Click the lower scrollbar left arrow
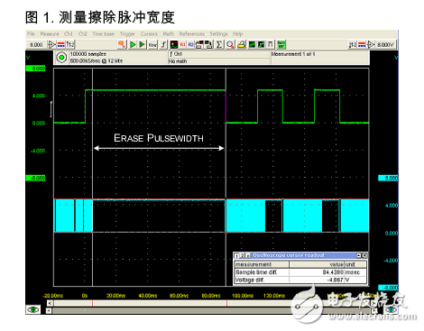The width and height of the screenshot is (424, 331). pos(49,310)
